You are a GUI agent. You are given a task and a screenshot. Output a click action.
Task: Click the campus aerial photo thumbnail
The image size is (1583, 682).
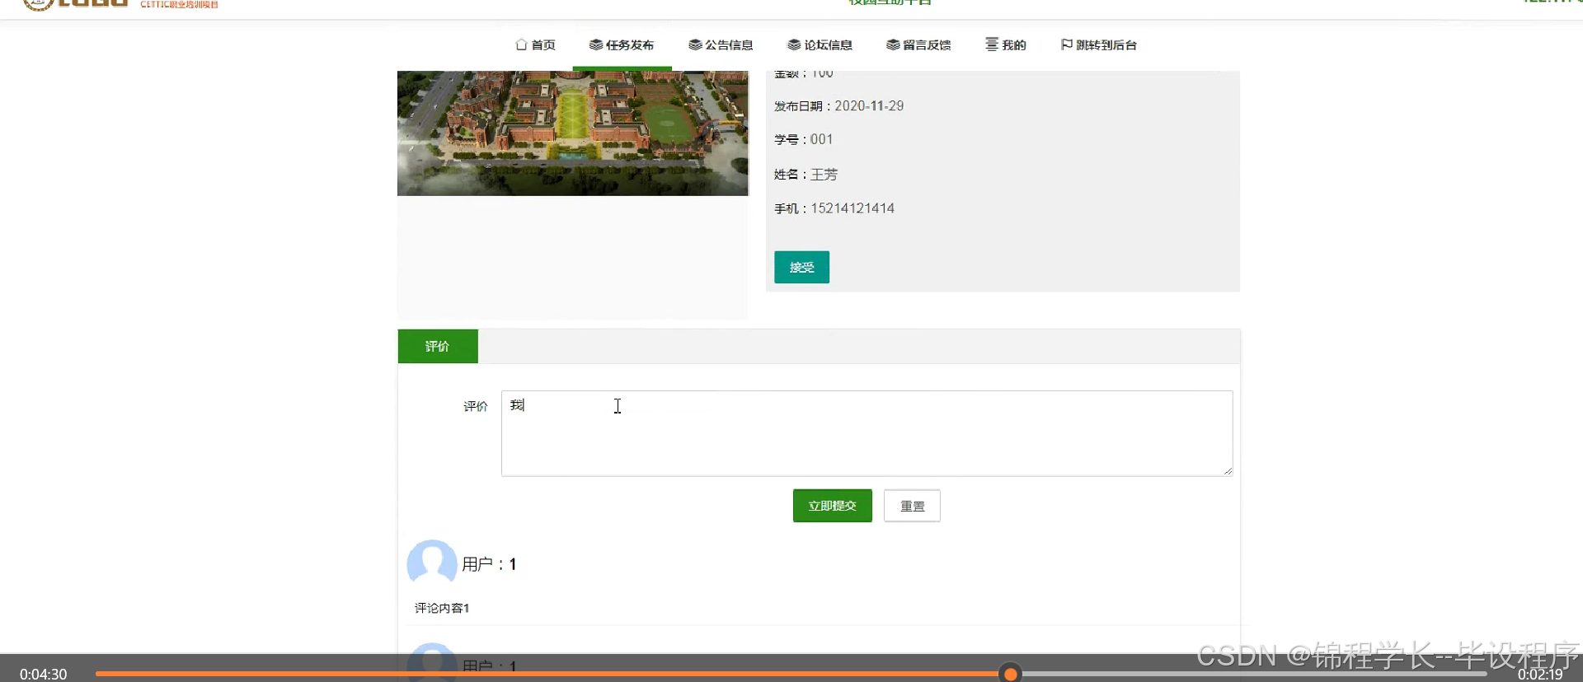coord(573,133)
